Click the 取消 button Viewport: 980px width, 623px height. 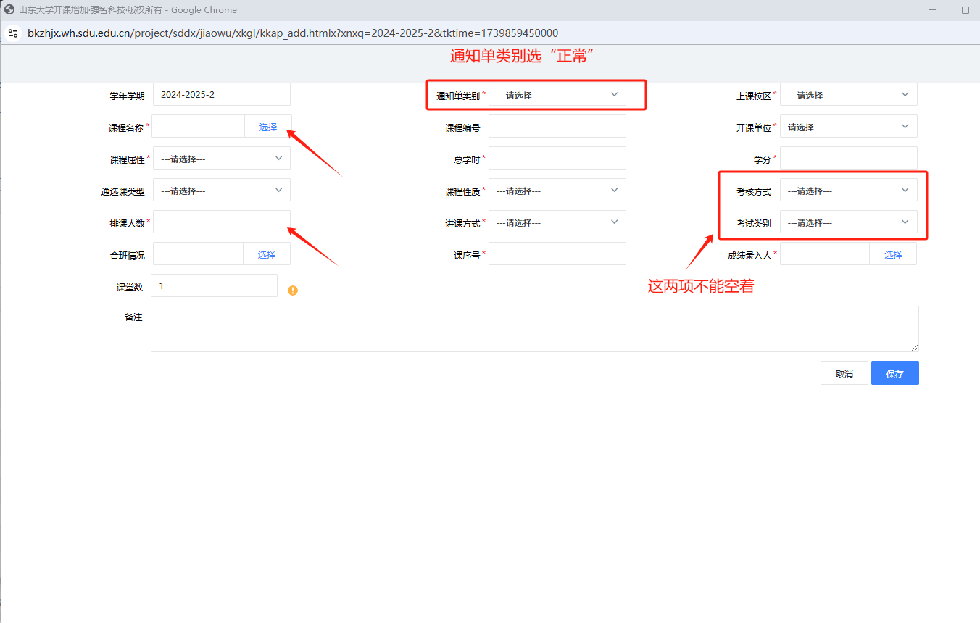[x=844, y=374]
